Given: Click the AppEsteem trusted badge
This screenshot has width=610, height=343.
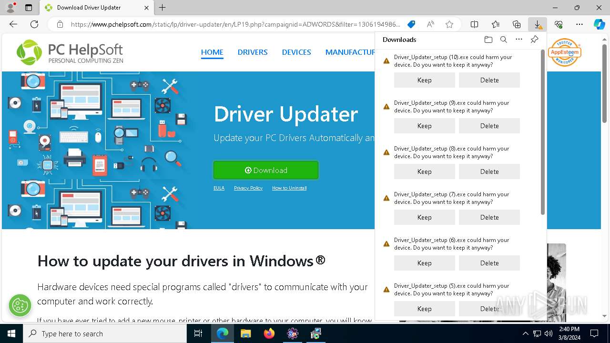Looking at the screenshot, I should pos(565,52).
